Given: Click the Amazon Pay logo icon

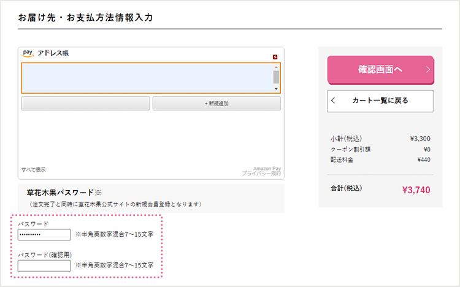Looking at the screenshot, I should (x=28, y=53).
